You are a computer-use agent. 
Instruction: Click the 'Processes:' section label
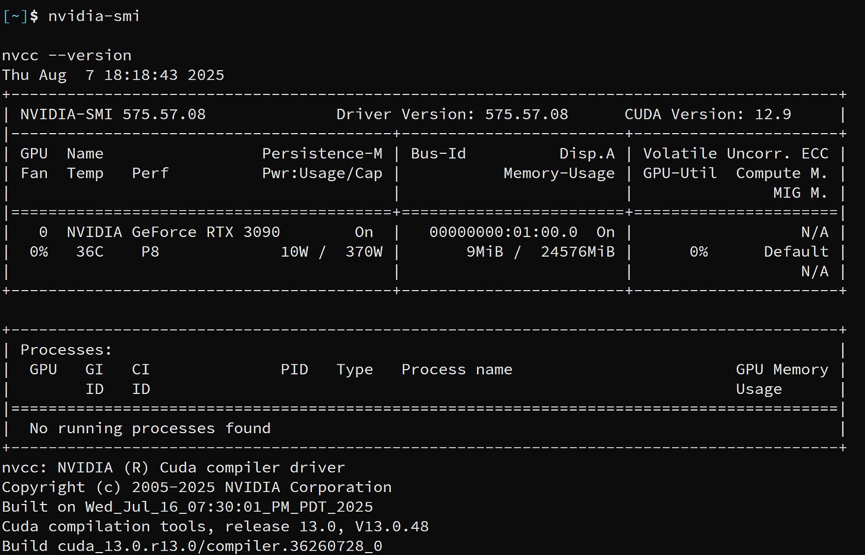pyautogui.click(x=67, y=349)
